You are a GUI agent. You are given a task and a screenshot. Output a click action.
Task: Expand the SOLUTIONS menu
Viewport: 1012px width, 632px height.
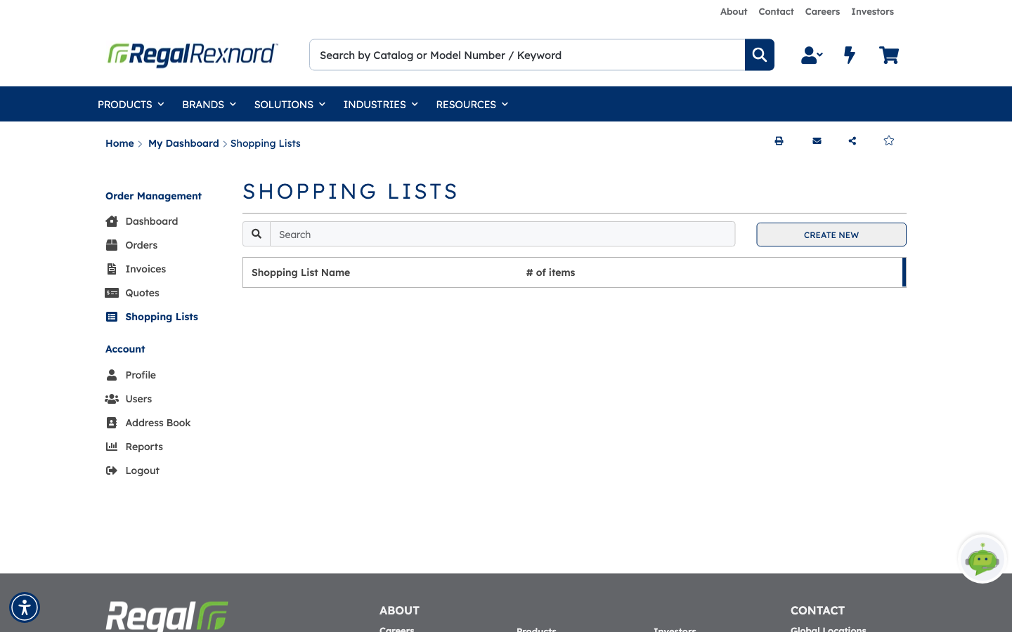coord(290,104)
